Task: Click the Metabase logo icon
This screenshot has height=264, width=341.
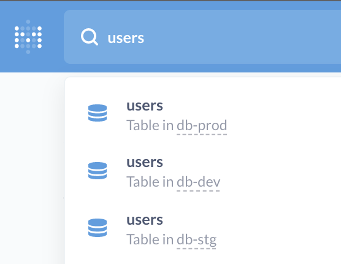Action: pos(28,37)
